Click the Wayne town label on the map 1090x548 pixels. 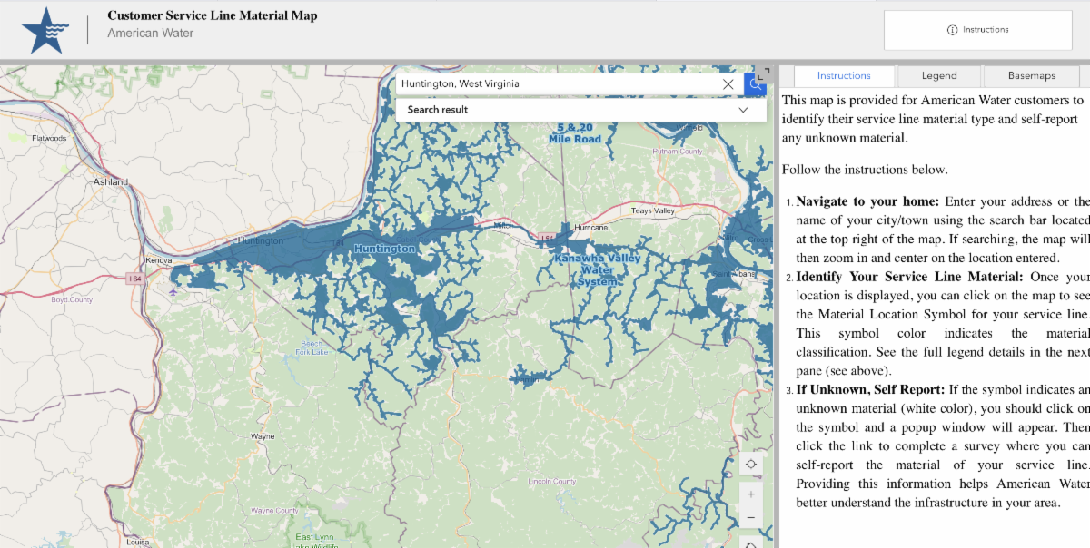263,436
